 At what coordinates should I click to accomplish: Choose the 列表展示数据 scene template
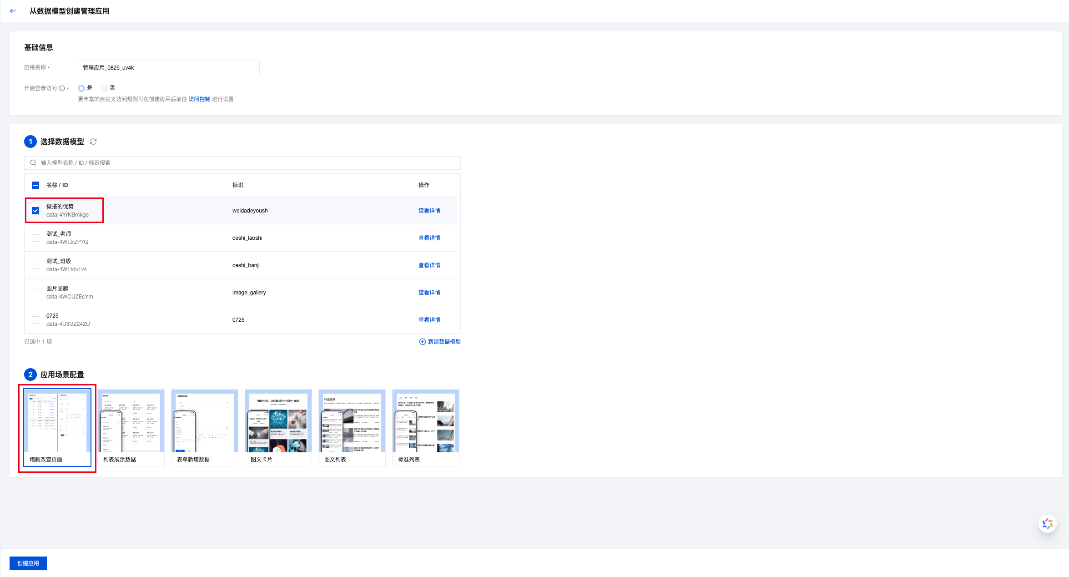[x=131, y=427]
